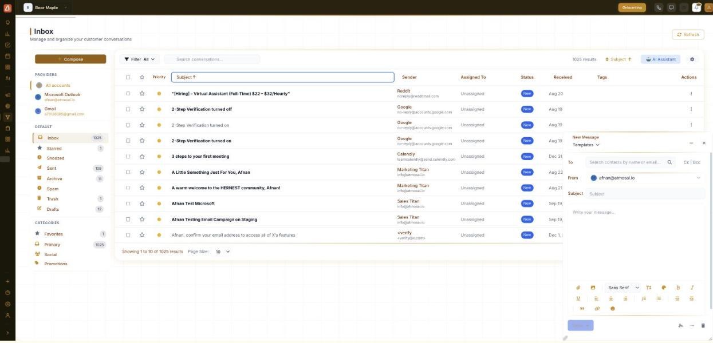This screenshot has width=713, height=343.
Task: Open the AI Assistant
Action: pyautogui.click(x=660, y=59)
